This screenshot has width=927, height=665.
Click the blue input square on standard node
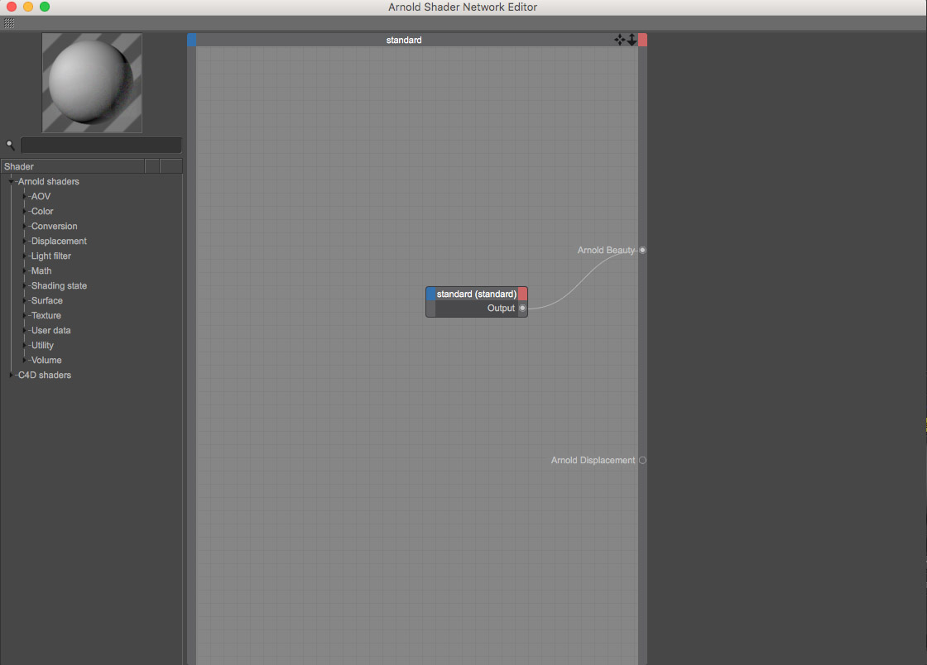click(x=430, y=294)
